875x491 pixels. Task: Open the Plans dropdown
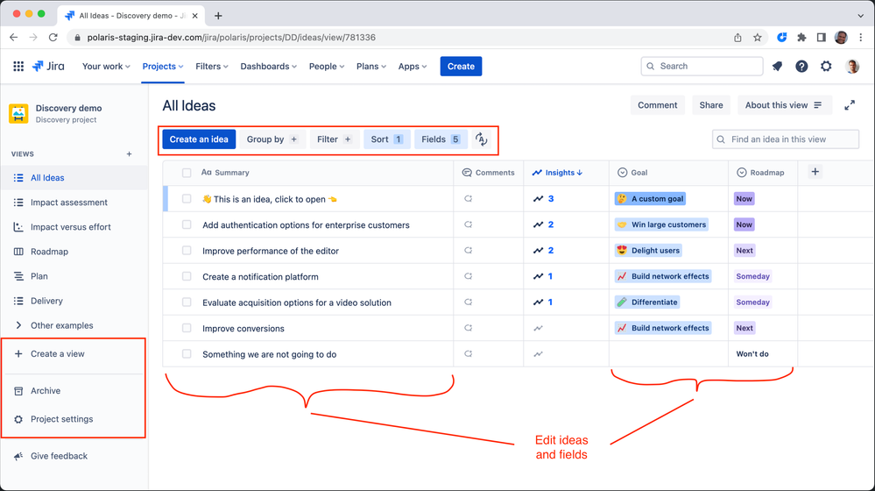point(371,66)
